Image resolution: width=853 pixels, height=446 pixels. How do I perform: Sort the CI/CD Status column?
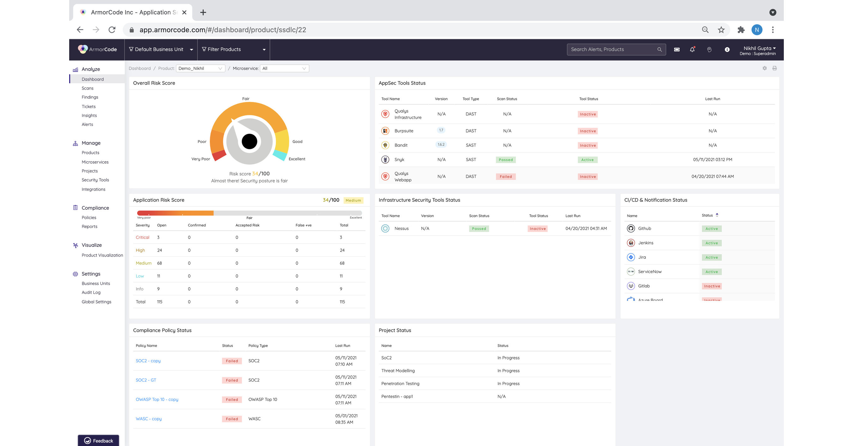tap(717, 215)
